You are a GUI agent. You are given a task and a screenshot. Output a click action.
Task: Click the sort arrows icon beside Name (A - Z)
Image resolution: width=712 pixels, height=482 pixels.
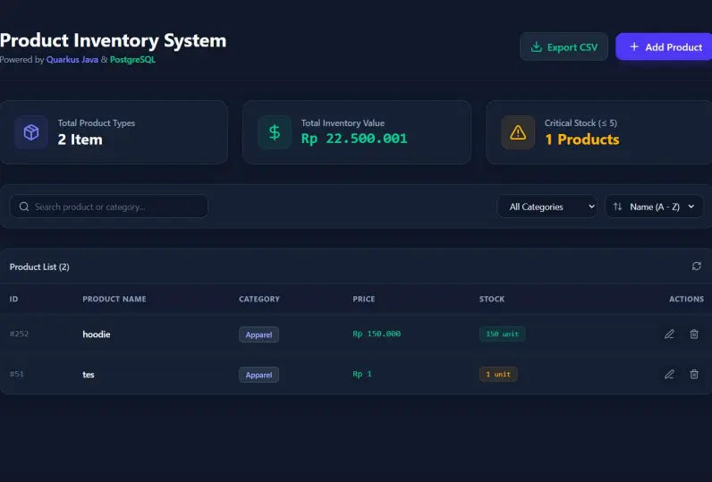tap(617, 207)
